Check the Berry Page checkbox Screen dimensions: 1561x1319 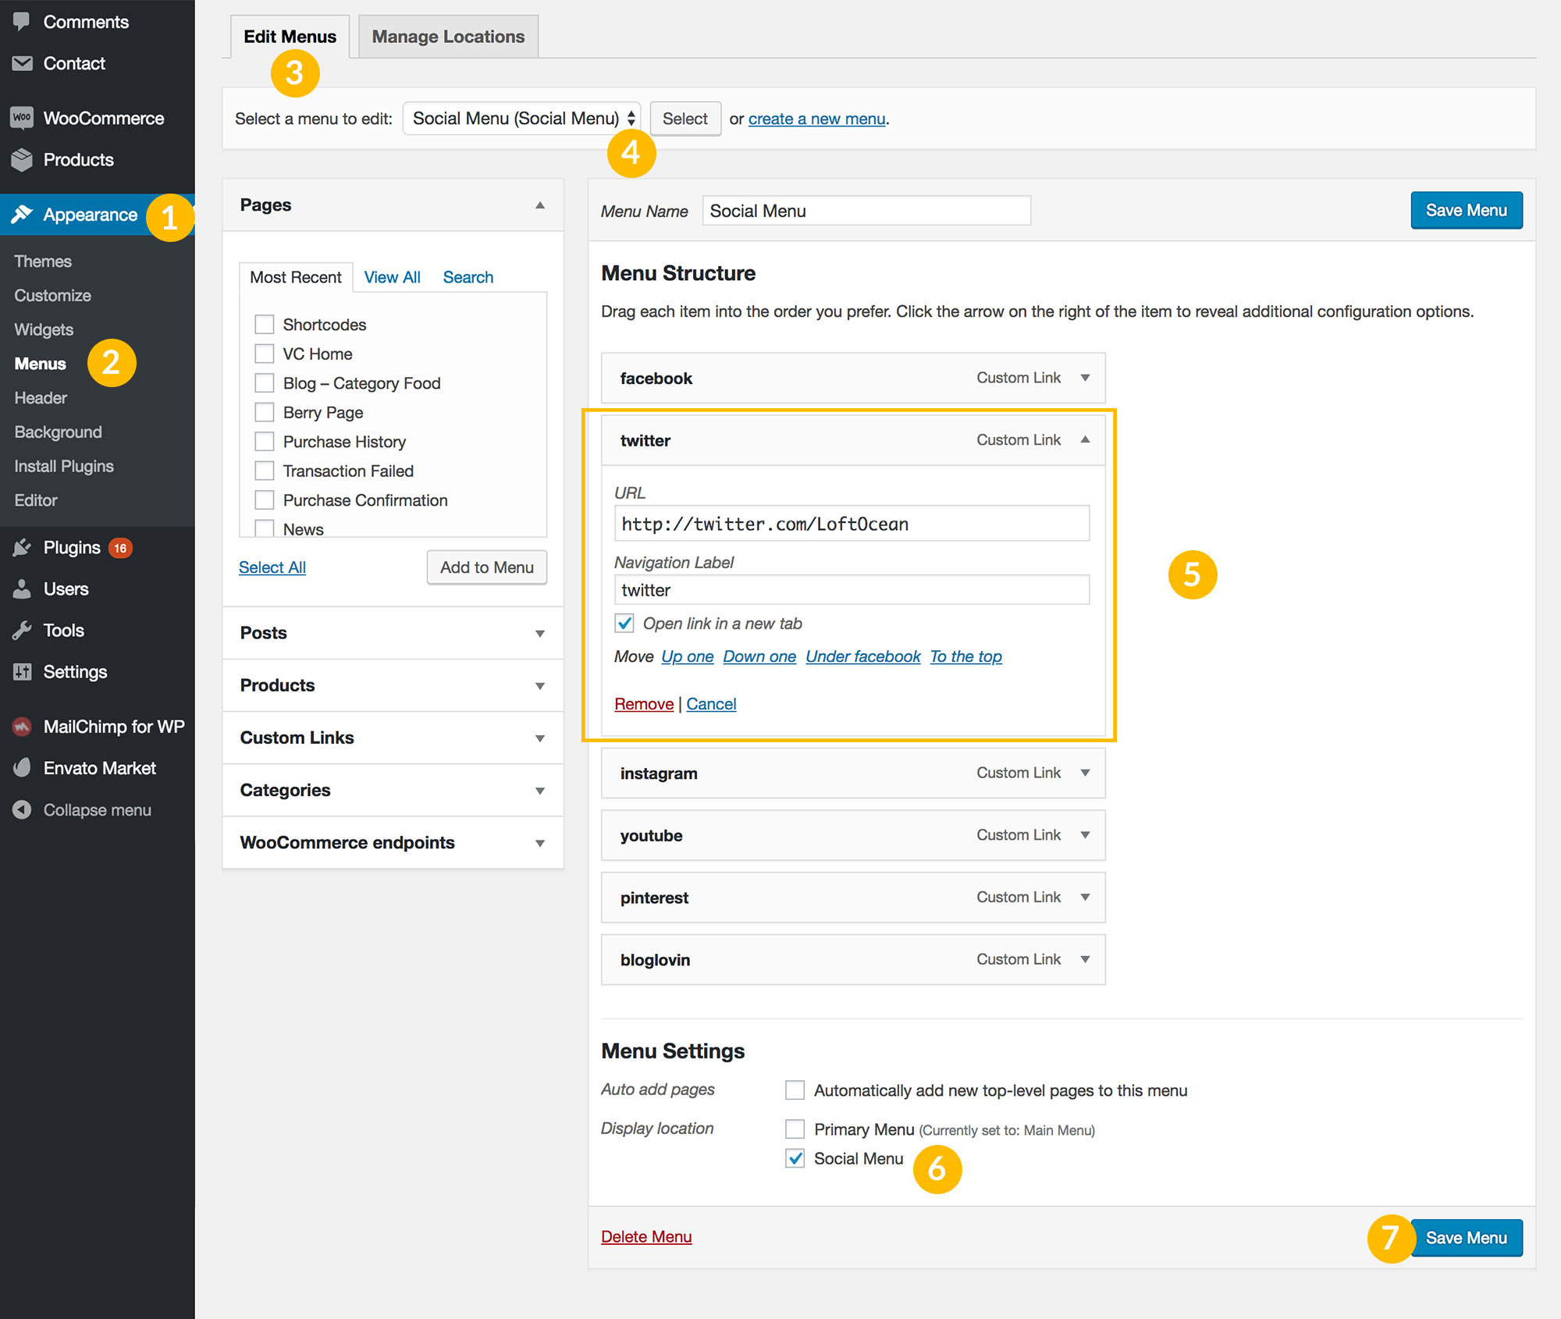pos(265,412)
